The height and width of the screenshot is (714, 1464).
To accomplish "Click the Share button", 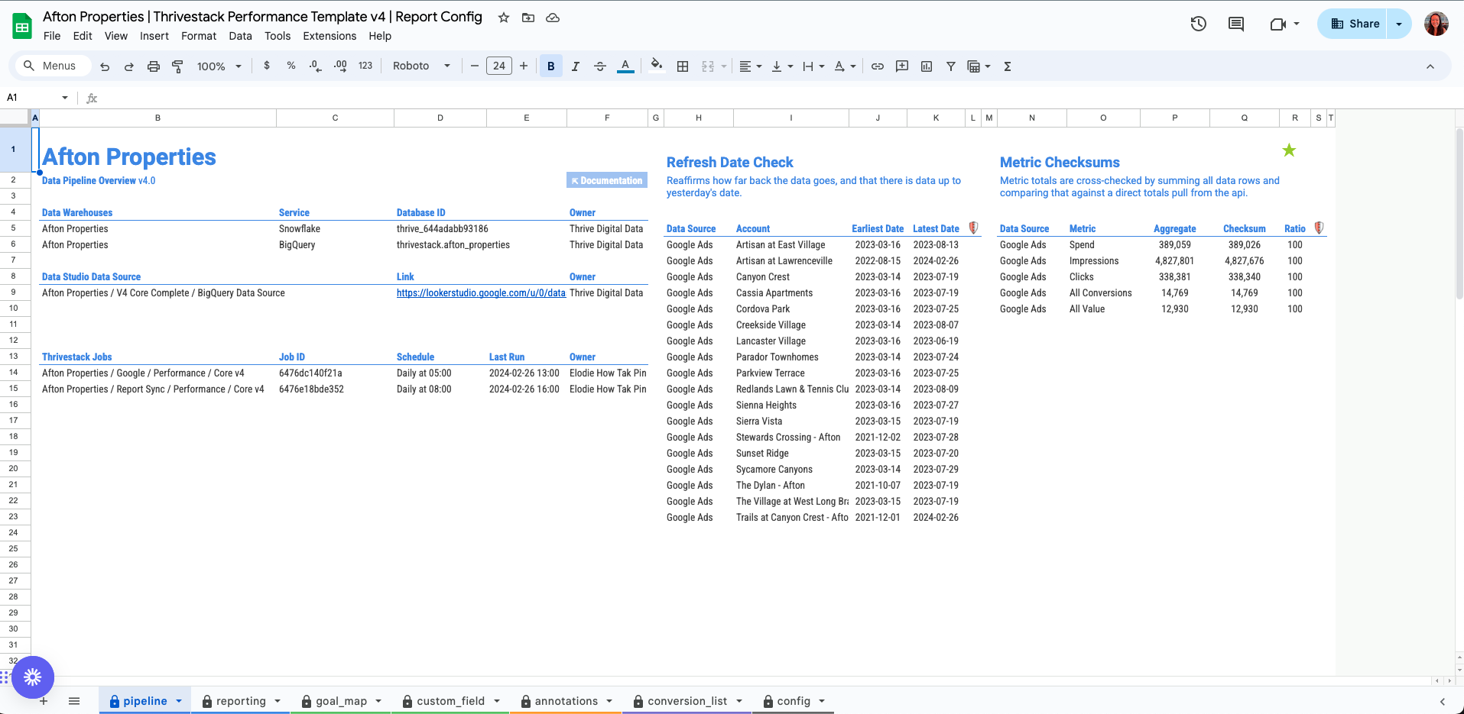I will [x=1355, y=24].
